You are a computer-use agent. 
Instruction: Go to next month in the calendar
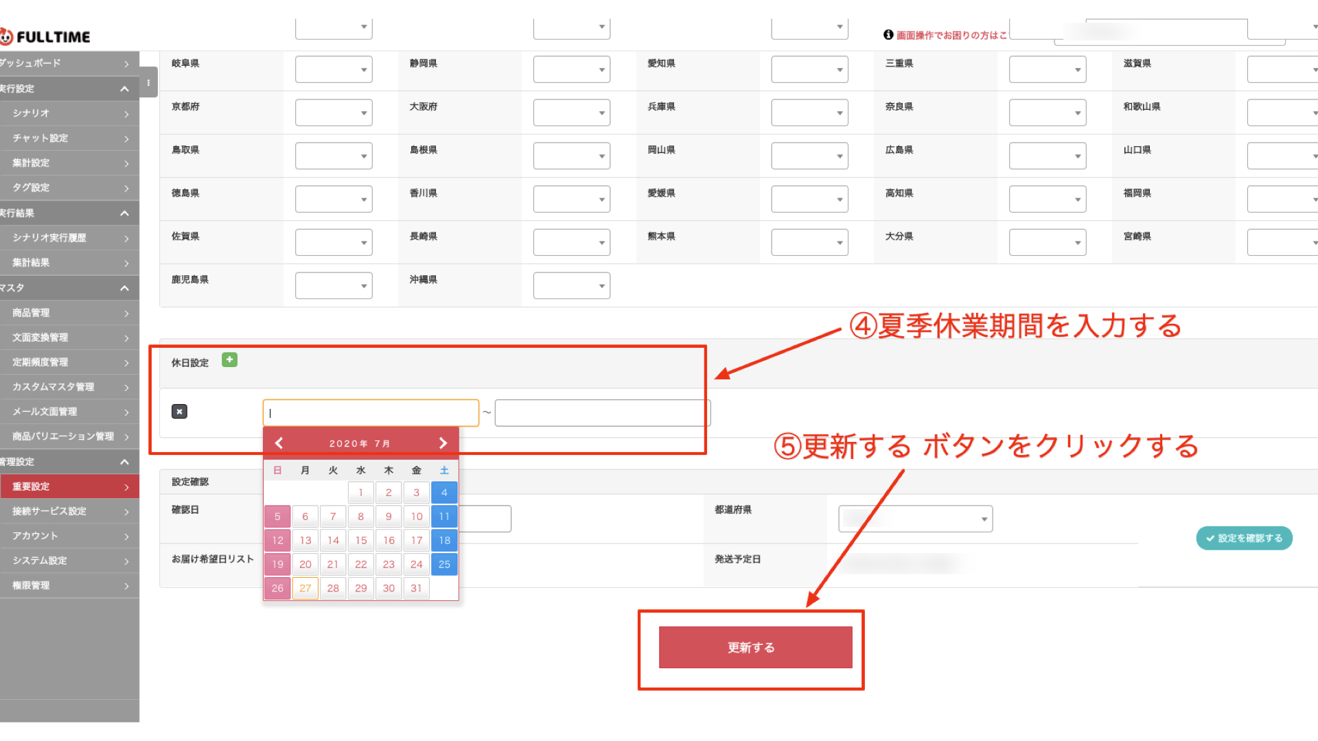[443, 443]
